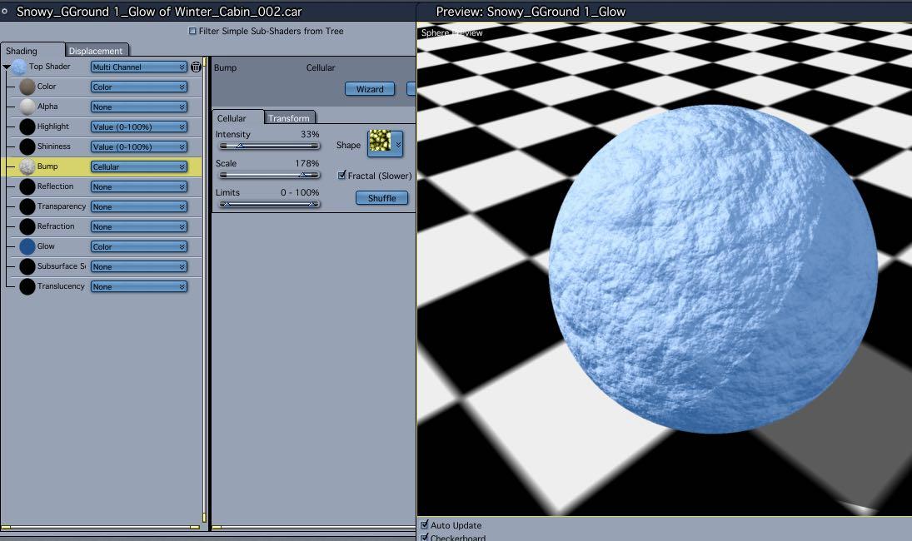Image resolution: width=912 pixels, height=541 pixels.
Task: Click the blue Glow channel sphere icon
Action: click(x=27, y=246)
